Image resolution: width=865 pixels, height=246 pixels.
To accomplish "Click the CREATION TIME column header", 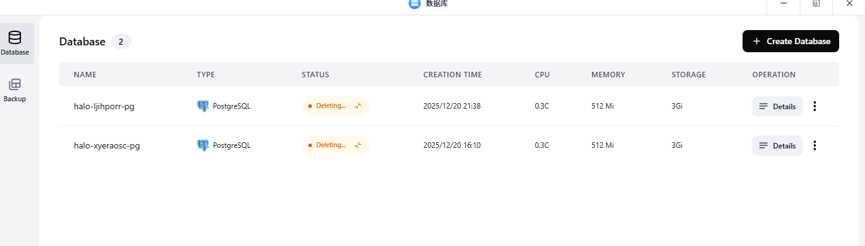I will (452, 75).
